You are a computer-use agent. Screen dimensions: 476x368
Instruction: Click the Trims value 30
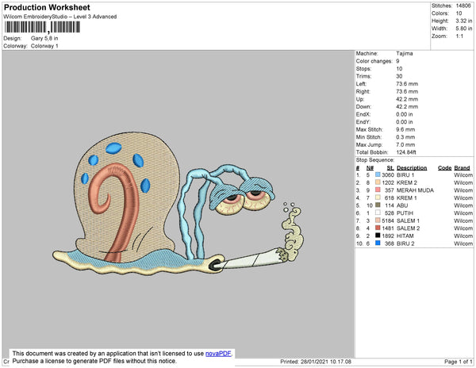pyautogui.click(x=399, y=76)
